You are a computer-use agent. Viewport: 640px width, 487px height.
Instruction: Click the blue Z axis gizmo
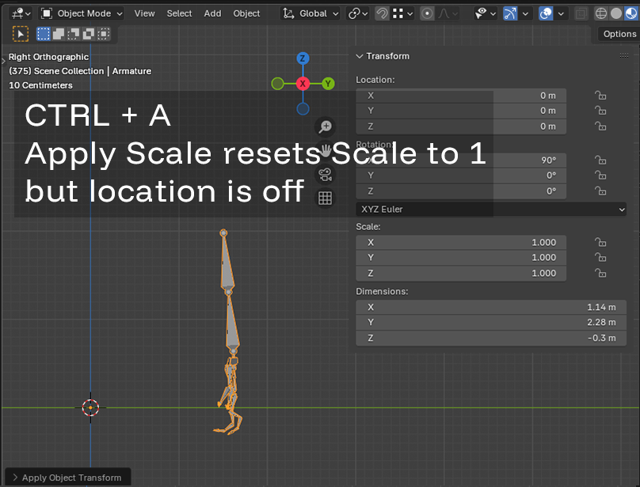[x=303, y=59]
